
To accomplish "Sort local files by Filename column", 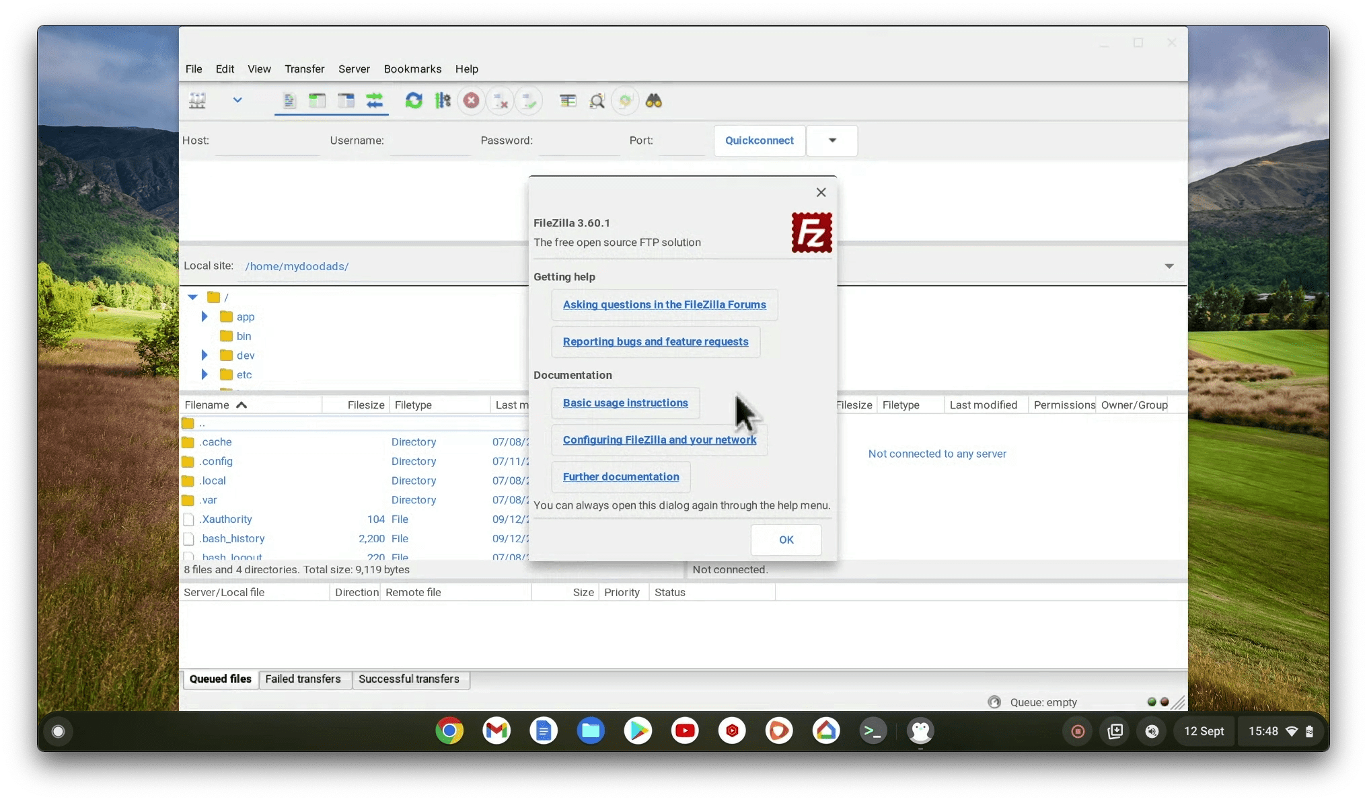I will (x=250, y=405).
